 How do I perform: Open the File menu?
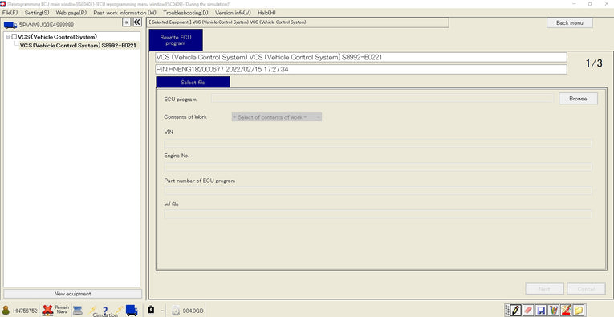[x=10, y=13]
